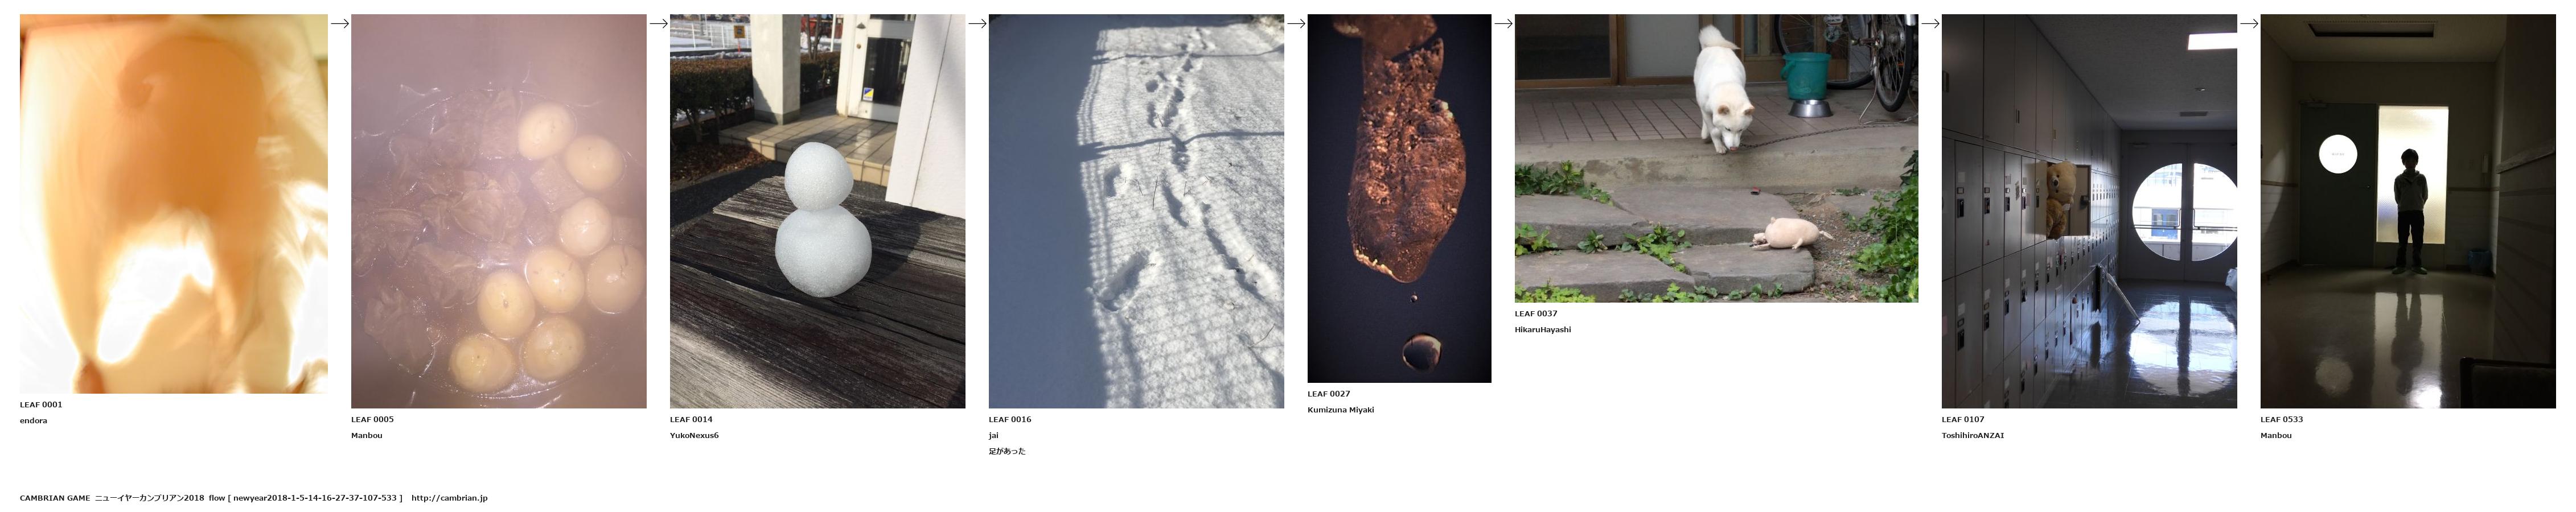Click the arrow after LEAF 0001 image
The width and height of the screenshot is (2576, 512).
(339, 24)
